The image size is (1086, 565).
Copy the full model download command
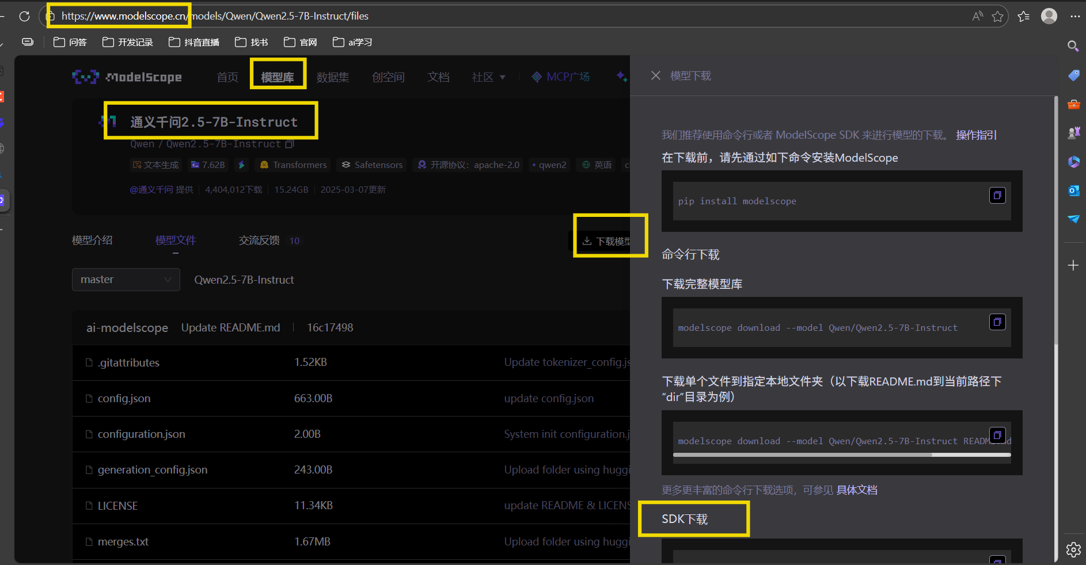997,322
